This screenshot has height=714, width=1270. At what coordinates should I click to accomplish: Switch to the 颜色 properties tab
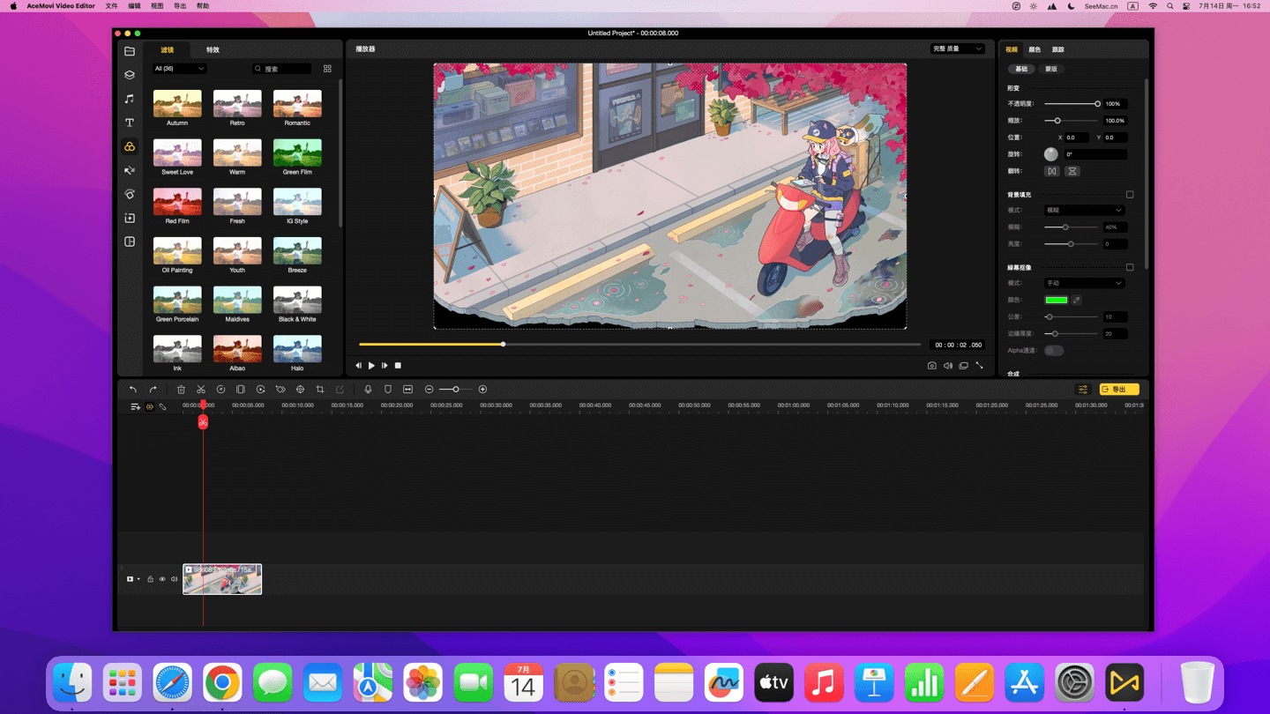[x=1035, y=50]
